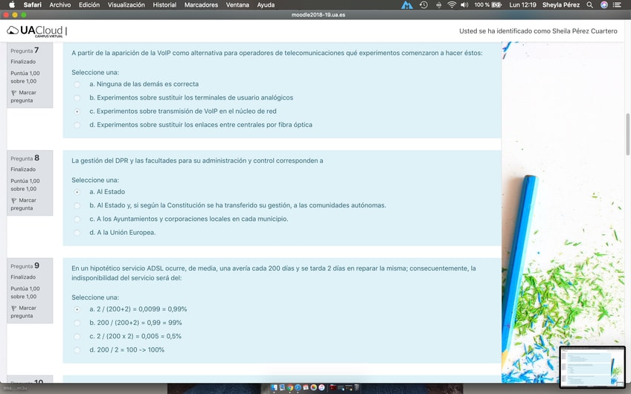Screen dimensions: 631x394
Task: Click the Pregunta 7 heading
Action: [x=25, y=51]
